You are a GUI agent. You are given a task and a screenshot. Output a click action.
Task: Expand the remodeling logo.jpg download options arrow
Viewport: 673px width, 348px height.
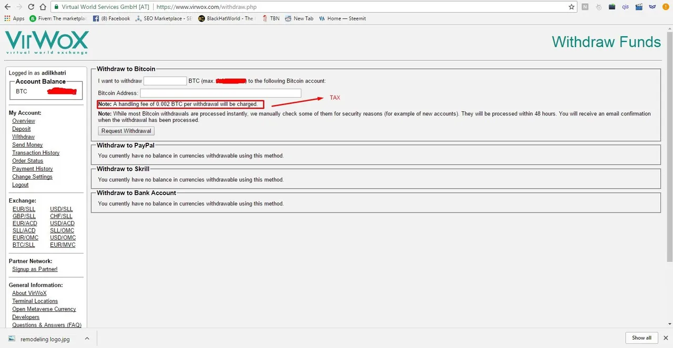[87, 339]
